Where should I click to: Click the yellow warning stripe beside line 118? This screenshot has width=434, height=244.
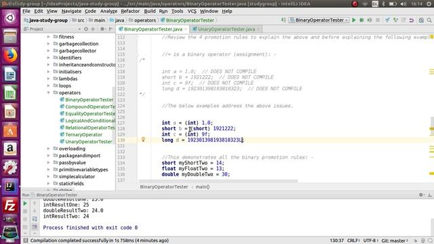(431, 72)
